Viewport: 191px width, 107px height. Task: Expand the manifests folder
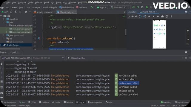pyautogui.click(x=4, y=19)
